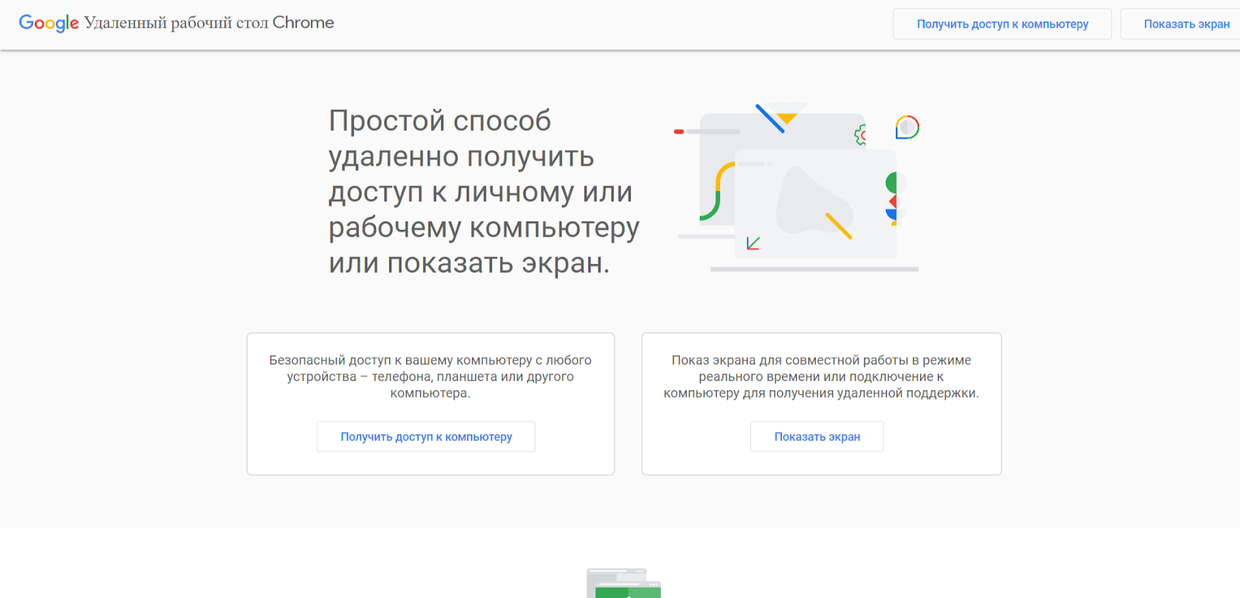
Task: Click the 'Удаленный рабочий стол Chrome' header title
Action: (x=209, y=23)
